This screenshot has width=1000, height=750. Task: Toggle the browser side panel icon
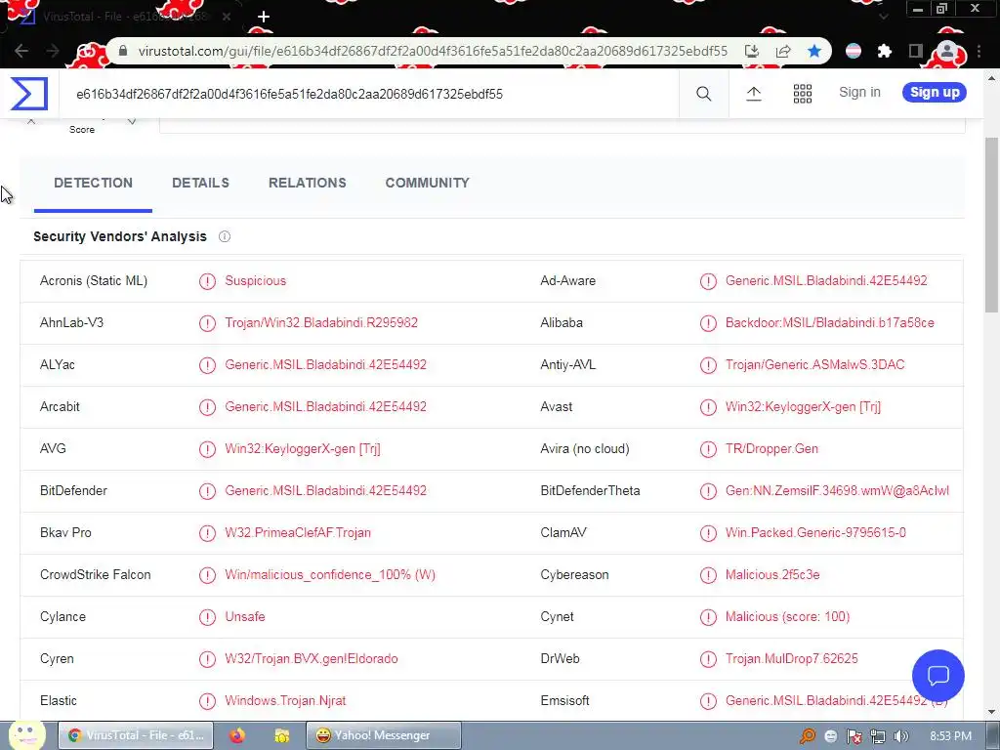point(916,51)
